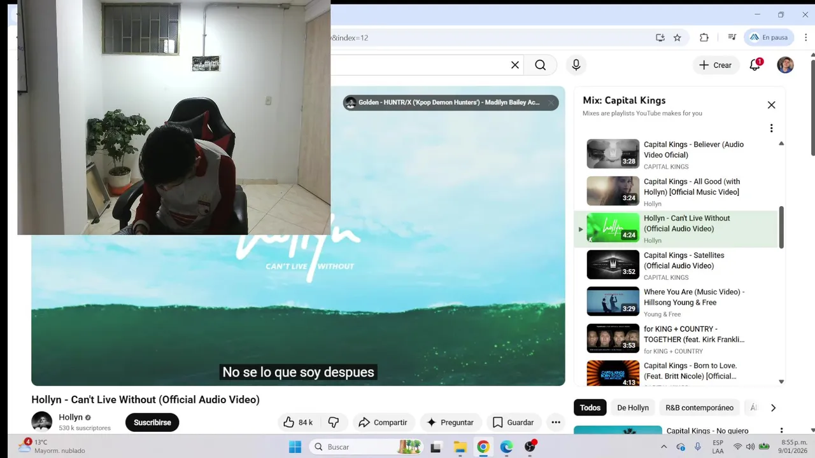The height and width of the screenshot is (458, 815).
Task: Like the video with 84 k thumbs up
Action: pos(299,422)
